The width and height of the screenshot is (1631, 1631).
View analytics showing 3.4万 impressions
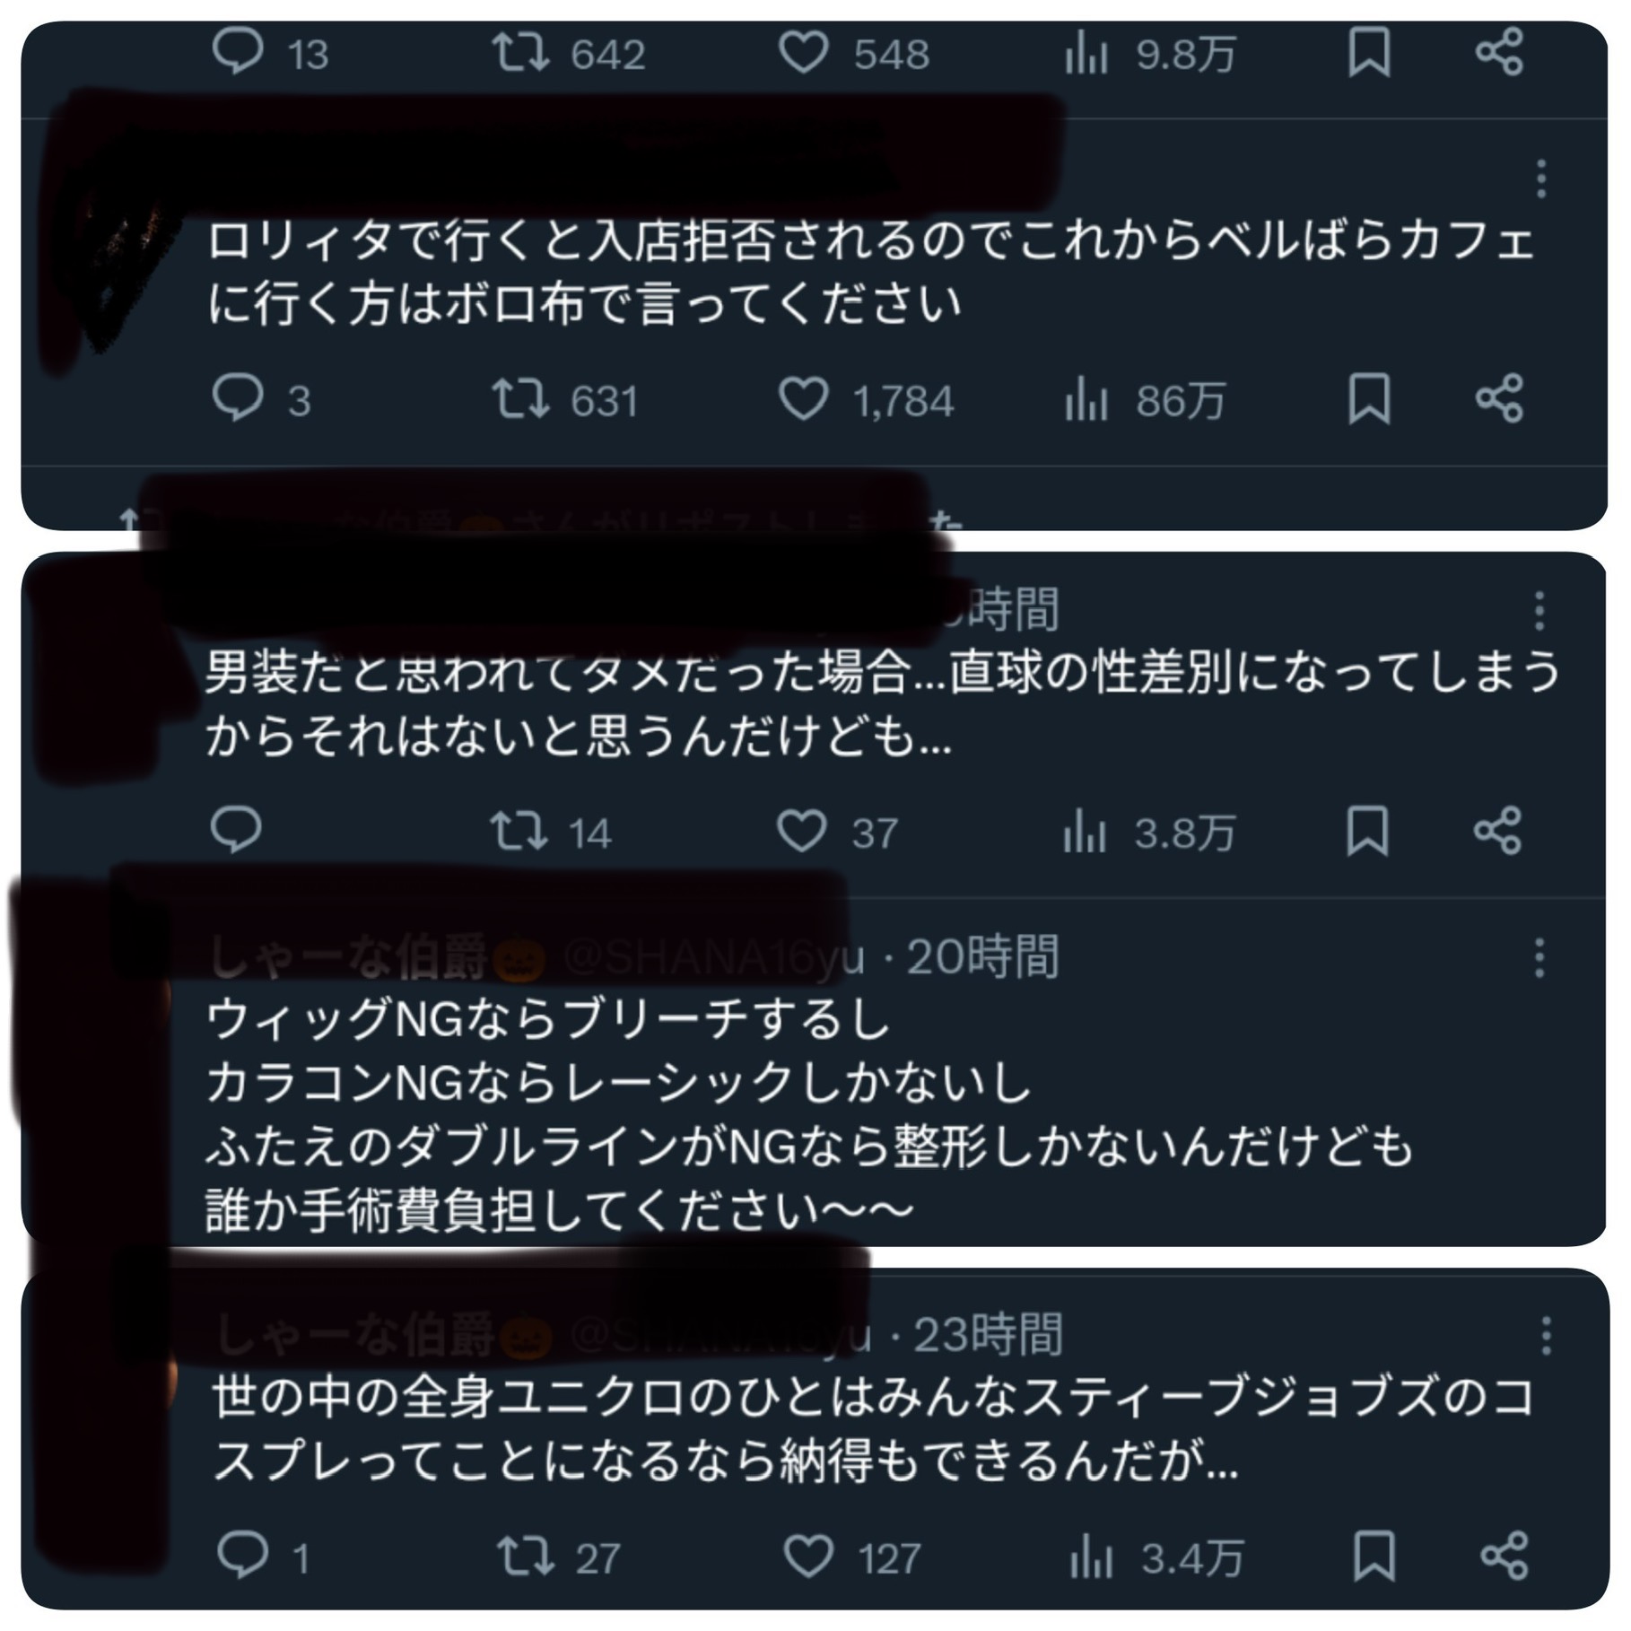coord(1156,1558)
